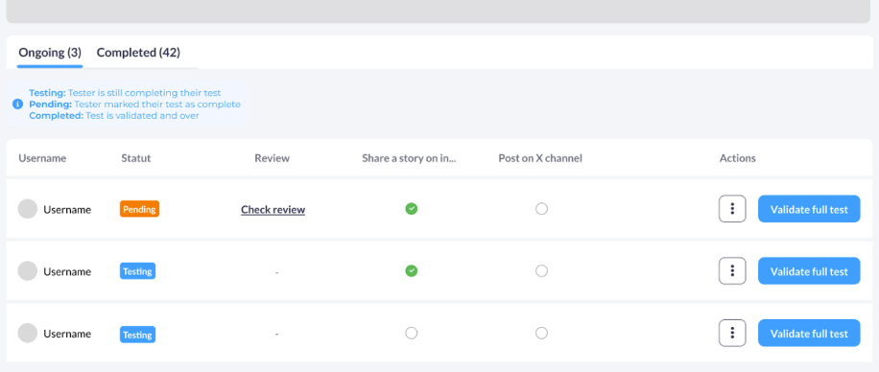Click the 'Share a story on in...' header

click(x=409, y=158)
